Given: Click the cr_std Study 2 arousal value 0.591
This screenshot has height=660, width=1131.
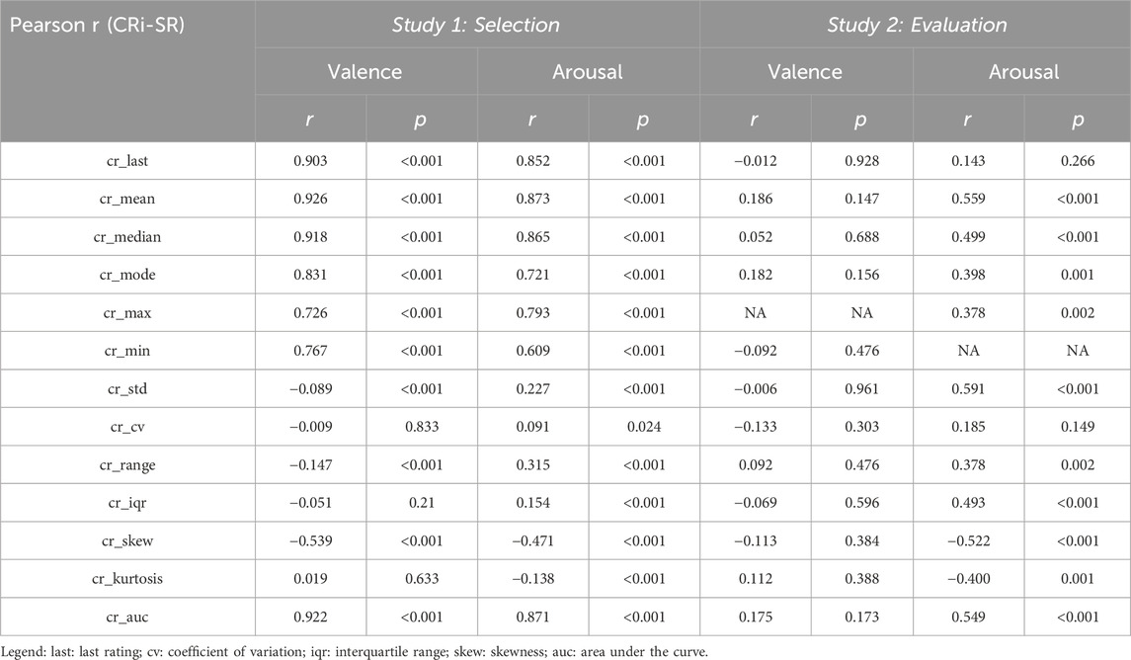Looking at the screenshot, I should tap(968, 388).
